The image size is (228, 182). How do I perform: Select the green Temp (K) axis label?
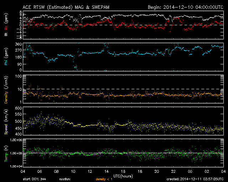pyautogui.click(x=5, y=154)
